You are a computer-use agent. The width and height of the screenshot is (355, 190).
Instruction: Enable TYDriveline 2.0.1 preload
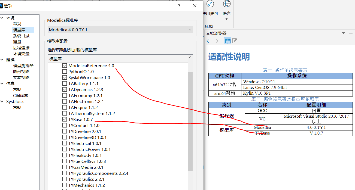coord(65,131)
